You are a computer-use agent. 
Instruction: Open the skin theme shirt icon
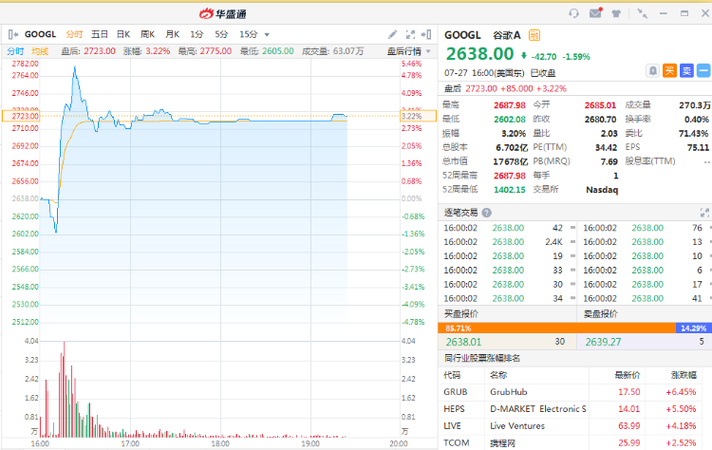point(616,13)
